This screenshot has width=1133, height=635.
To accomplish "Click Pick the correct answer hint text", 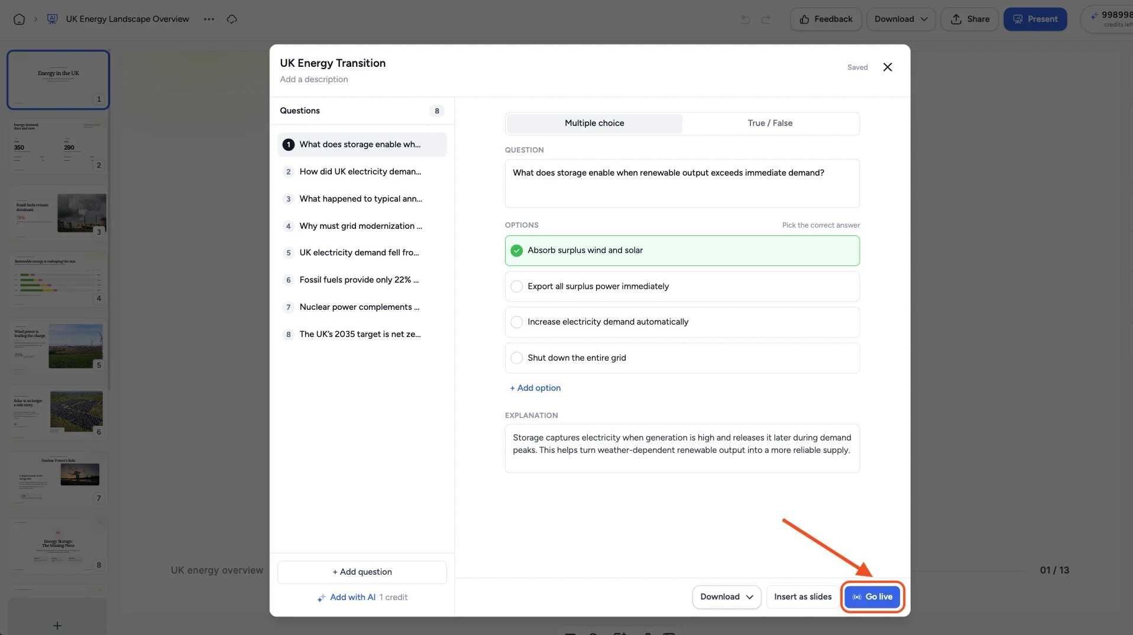I will tap(821, 225).
